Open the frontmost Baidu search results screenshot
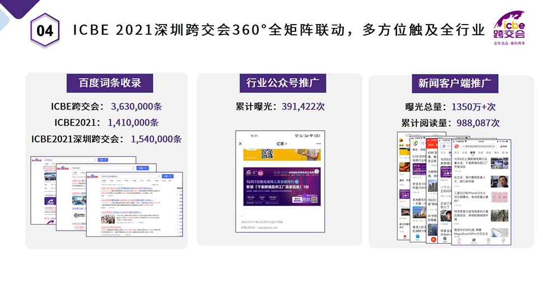Viewport: 543px width, 305px height. tap(135, 204)
